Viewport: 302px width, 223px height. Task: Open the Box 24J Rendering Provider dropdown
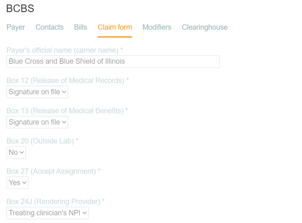(x=47, y=213)
